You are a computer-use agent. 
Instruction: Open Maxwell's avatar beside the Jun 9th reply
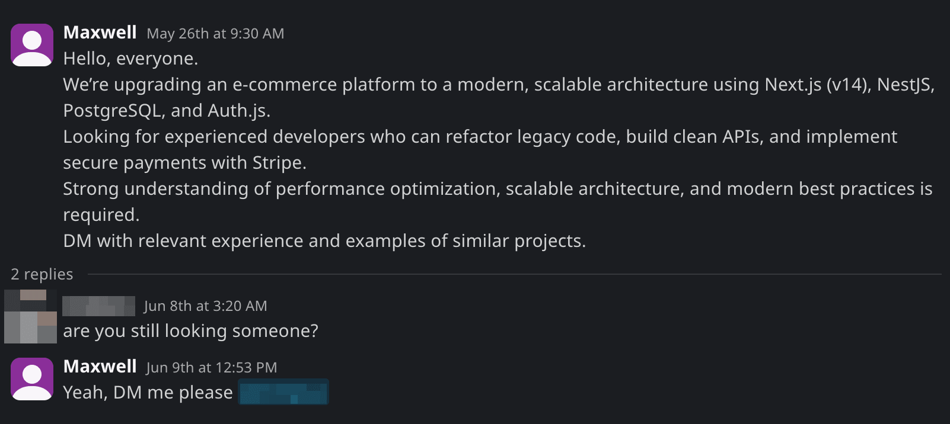32,379
